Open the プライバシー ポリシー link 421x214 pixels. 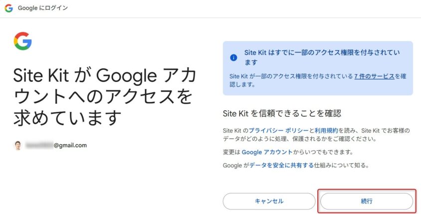[270, 130]
